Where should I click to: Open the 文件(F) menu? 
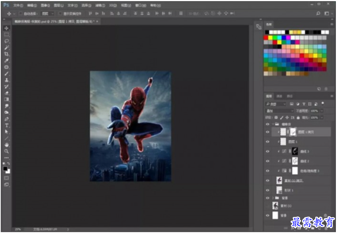point(18,5)
